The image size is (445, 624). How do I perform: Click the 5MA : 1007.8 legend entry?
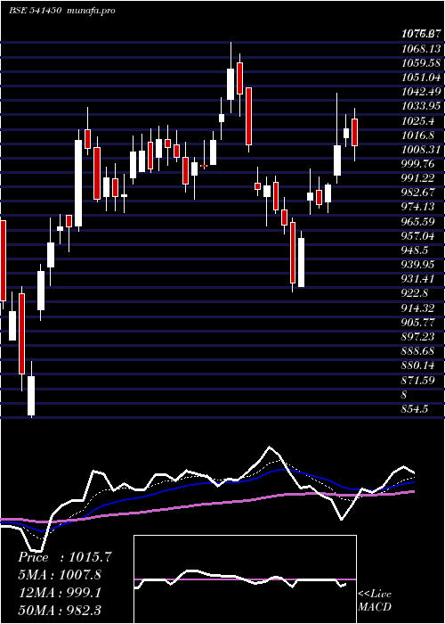pyautogui.click(x=60, y=575)
